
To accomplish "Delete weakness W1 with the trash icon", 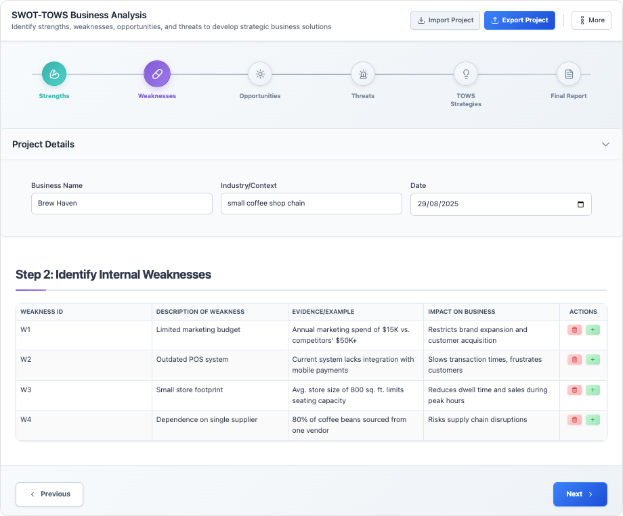I will click(x=574, y=329).
